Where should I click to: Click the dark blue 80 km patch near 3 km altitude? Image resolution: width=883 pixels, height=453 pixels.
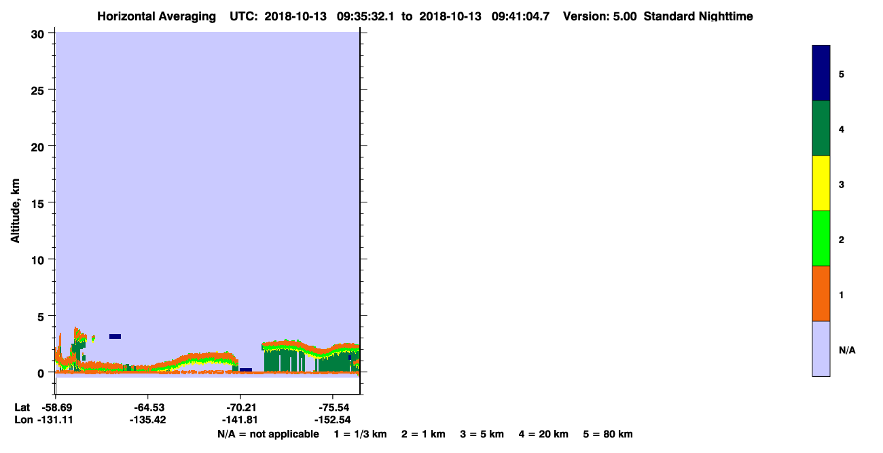click(x=115, y=336)
